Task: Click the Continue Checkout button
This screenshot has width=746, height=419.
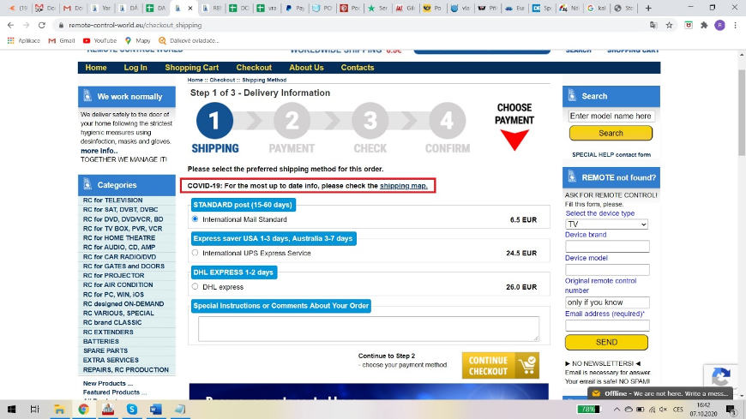Action: point(501,366)
